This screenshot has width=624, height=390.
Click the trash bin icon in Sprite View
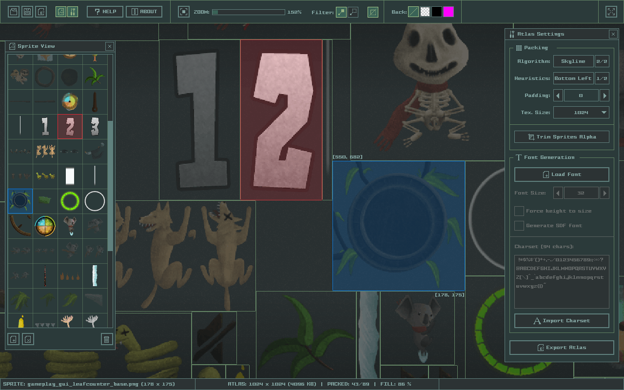coord(107,339)
